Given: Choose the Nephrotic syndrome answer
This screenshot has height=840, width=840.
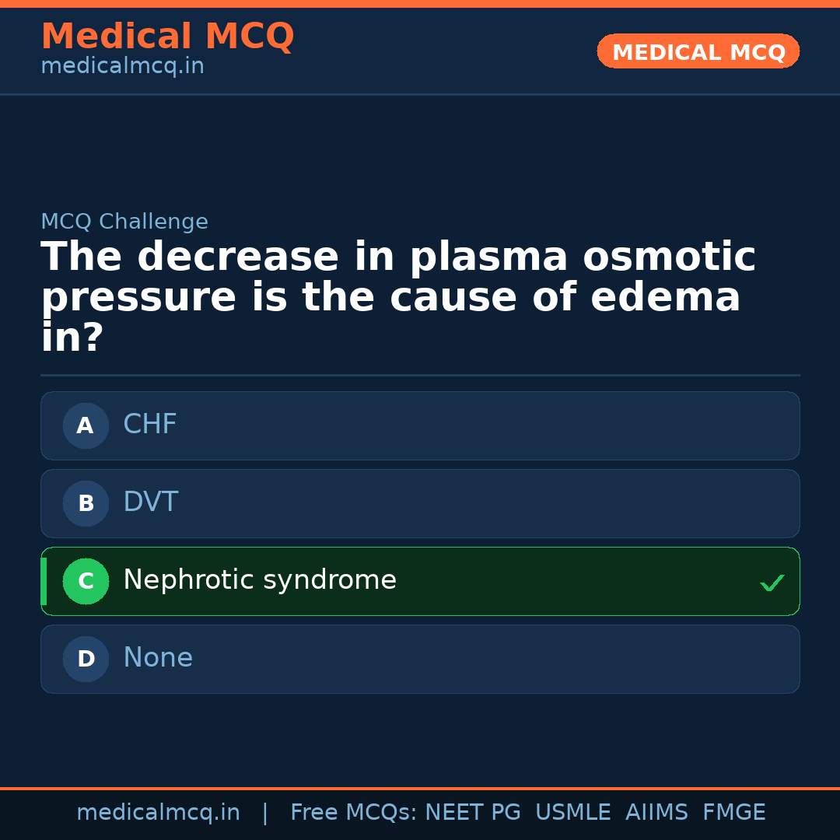Looking at the screenshot, I should tap(420, 581).
